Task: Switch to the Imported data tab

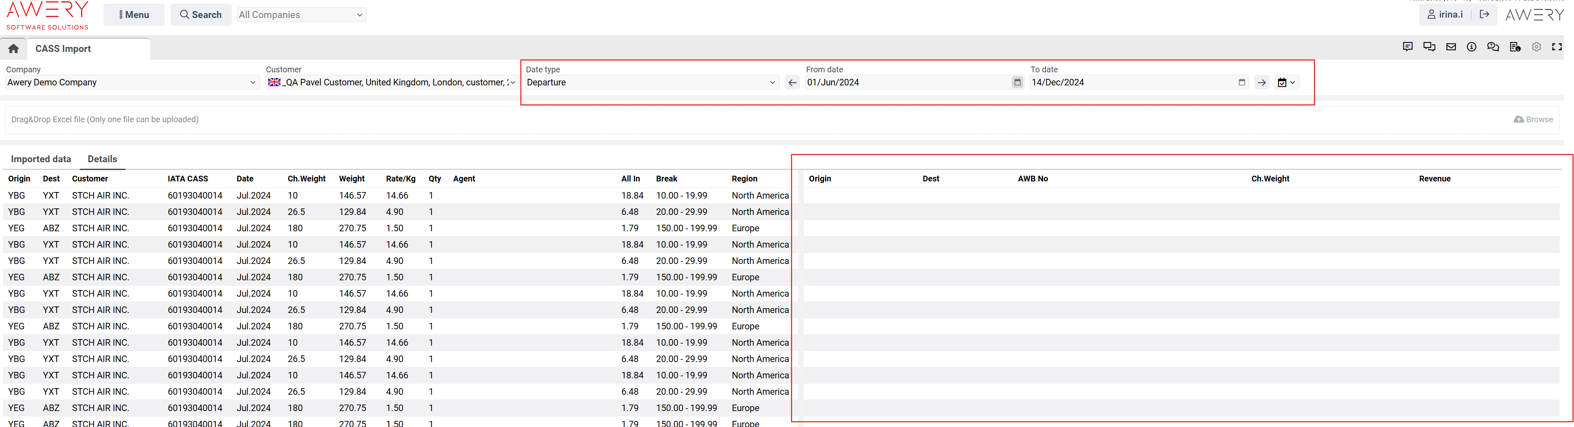Action: tap(41, 159)
